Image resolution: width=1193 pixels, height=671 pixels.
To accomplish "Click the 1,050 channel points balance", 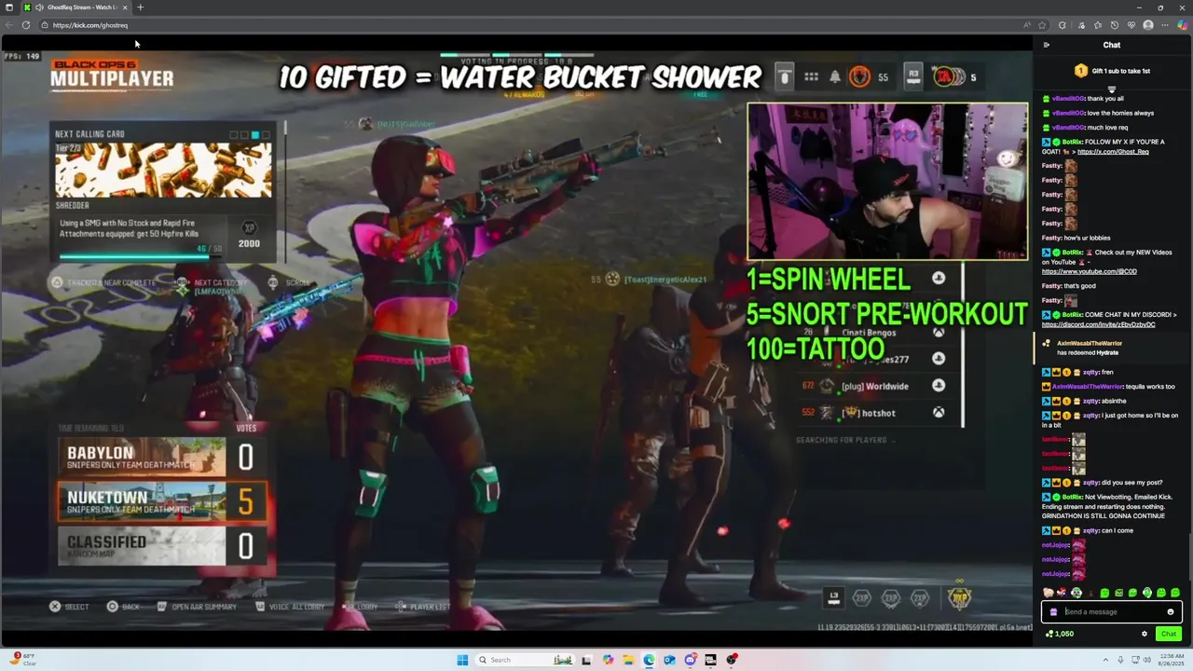I will click(x=1060, y=634).
